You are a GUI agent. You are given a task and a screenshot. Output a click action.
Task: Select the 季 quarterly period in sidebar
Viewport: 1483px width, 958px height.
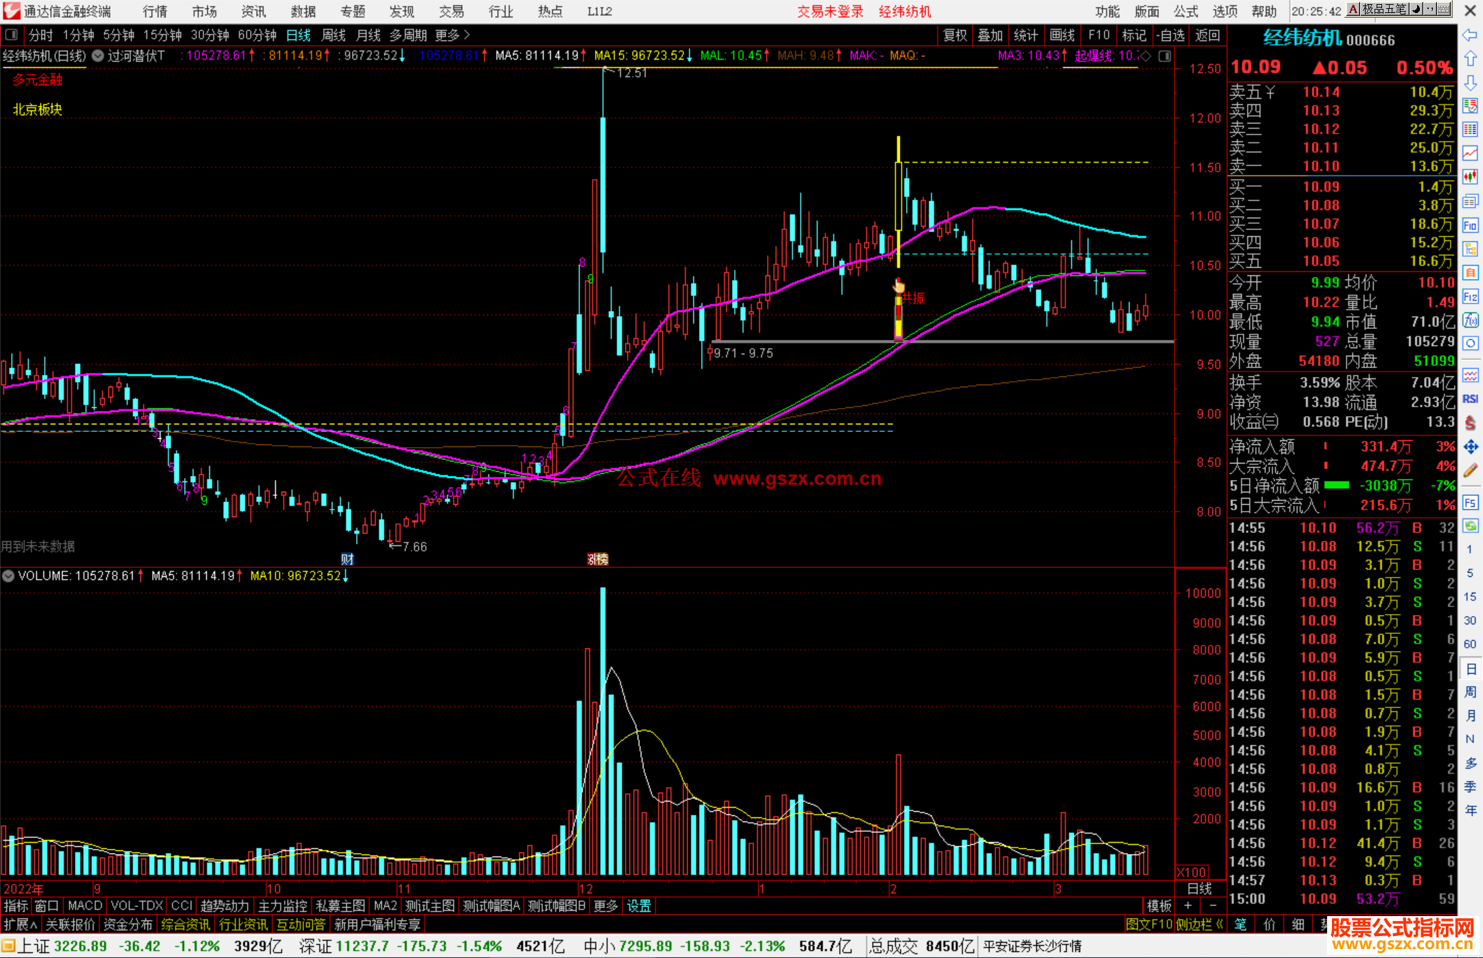point(1470,787)
